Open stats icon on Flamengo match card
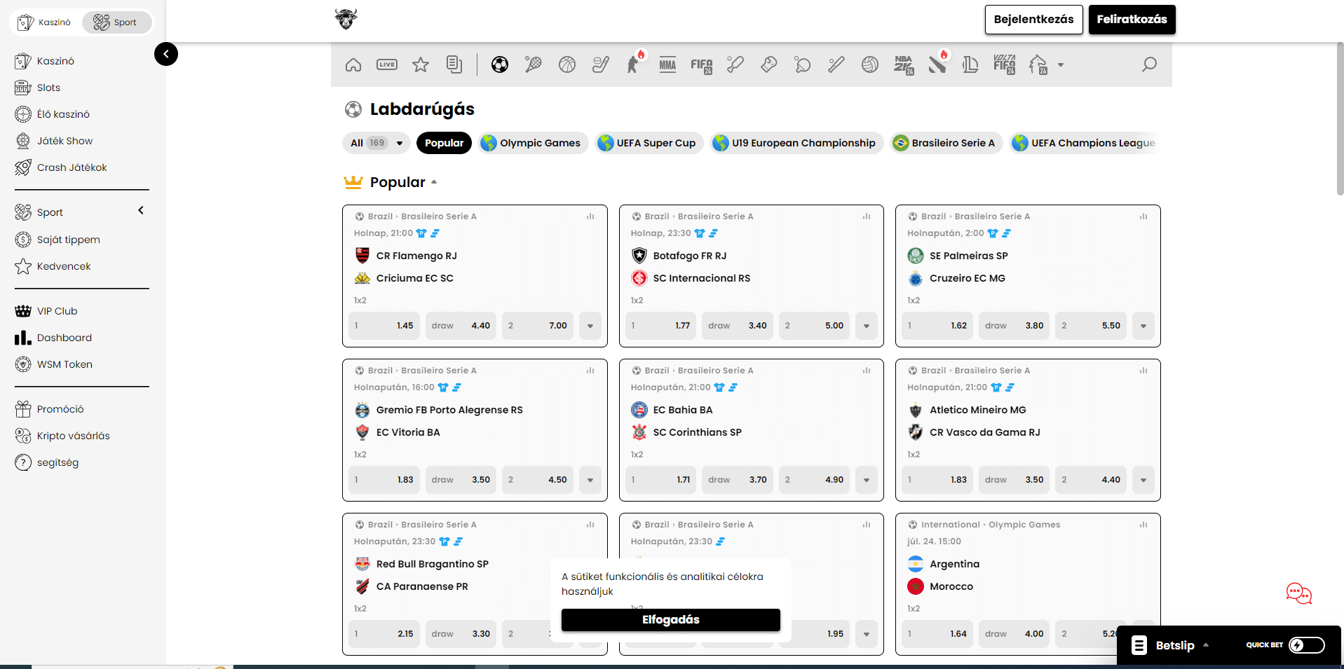 (x=590, y=216)
